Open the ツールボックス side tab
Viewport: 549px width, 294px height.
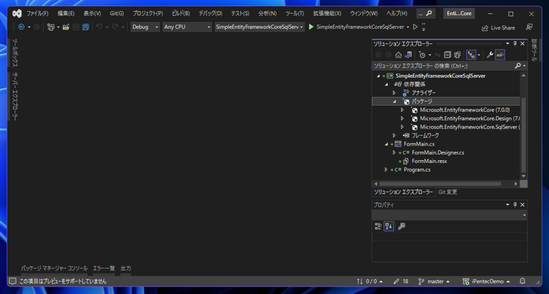pos(14,53)
